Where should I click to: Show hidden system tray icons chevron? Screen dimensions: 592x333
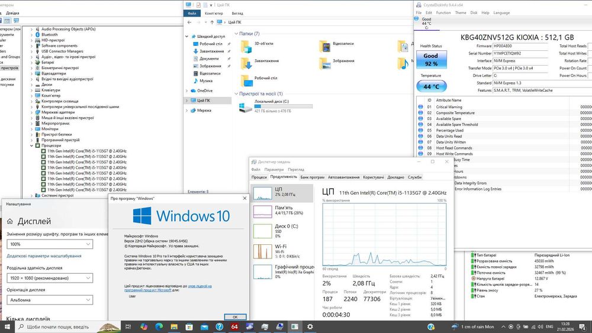(503, 326)
